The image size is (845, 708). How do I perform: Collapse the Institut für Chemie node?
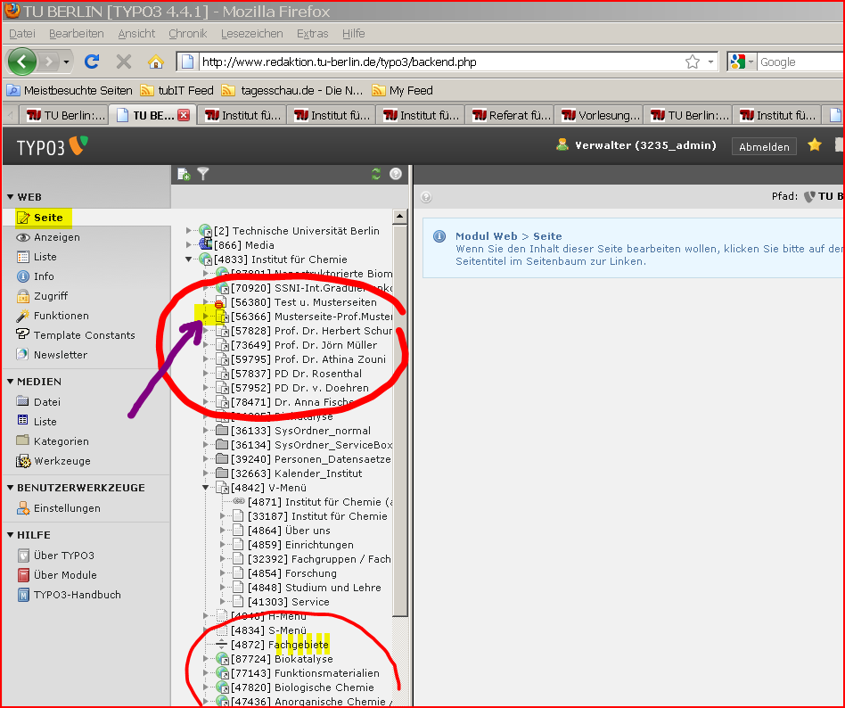pos(189,259)
